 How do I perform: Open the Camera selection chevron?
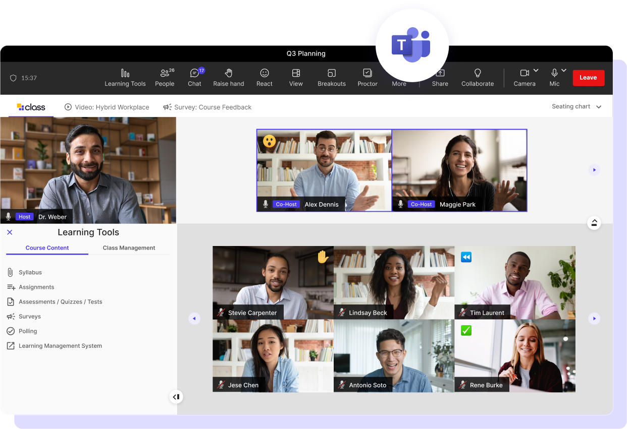pyautogui.click(x=535, y=71)
